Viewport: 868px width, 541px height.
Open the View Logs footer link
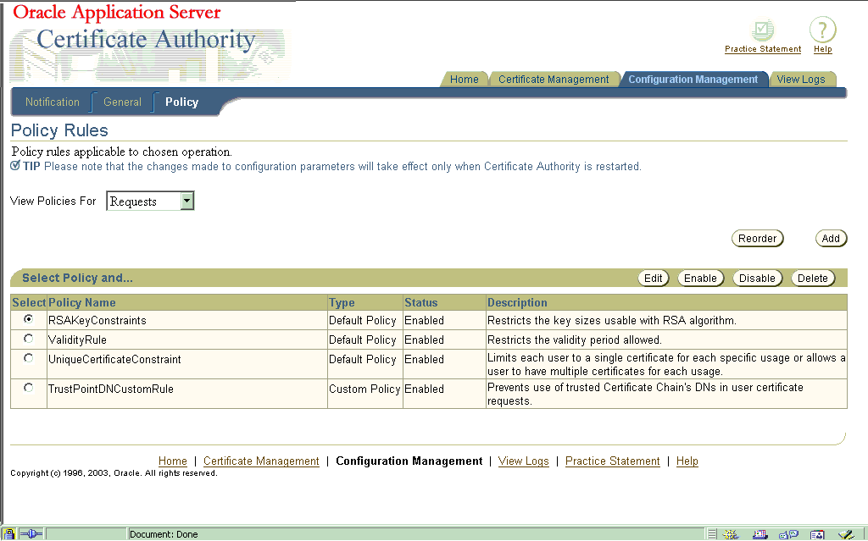(523, 461)
